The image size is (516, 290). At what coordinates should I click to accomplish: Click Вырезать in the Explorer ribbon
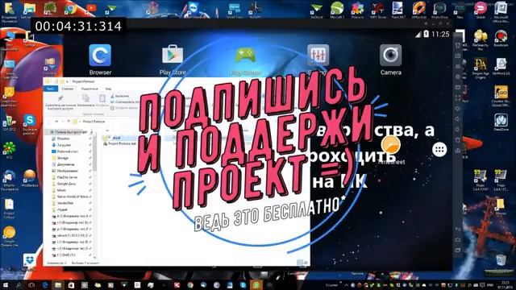pyautogui.click(x=120, y=96)
